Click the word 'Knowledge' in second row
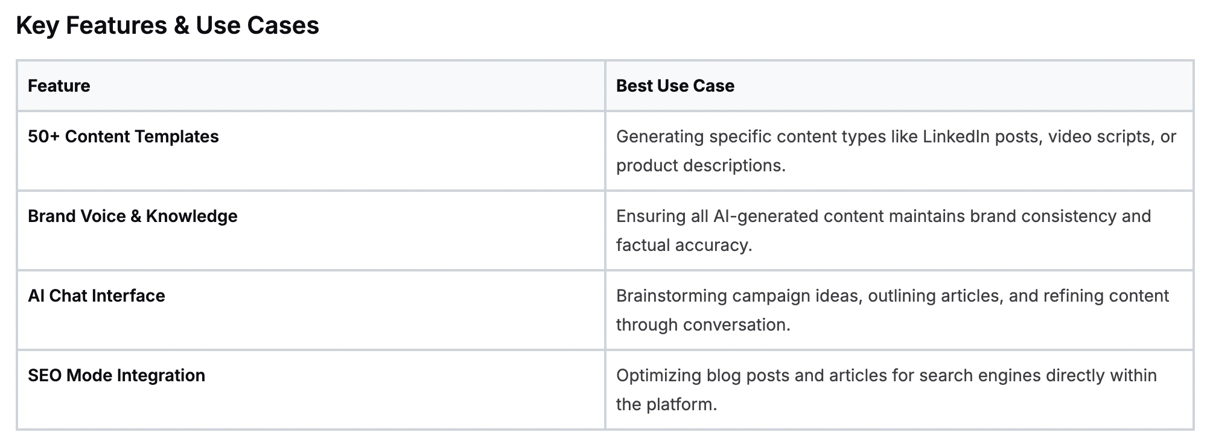 pos(192,216)
